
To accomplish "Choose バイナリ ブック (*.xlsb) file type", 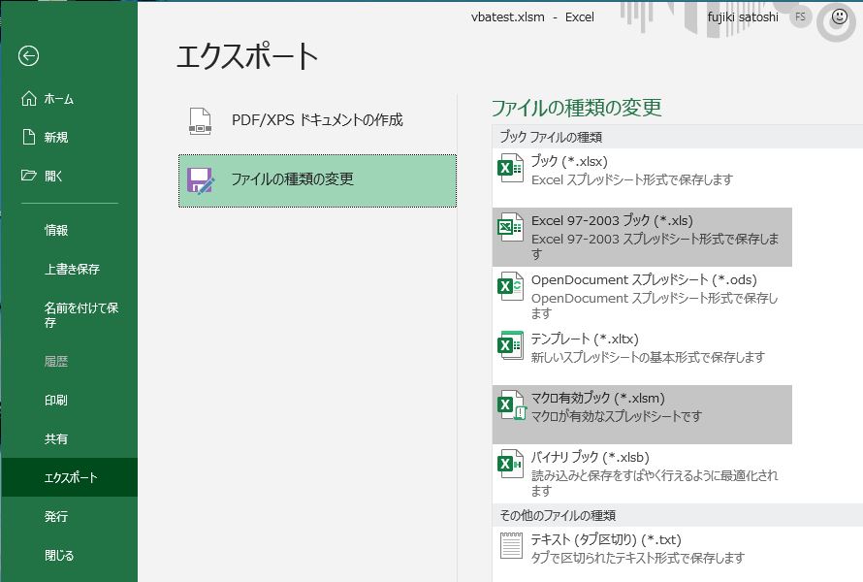I will [x=642, y=473].
